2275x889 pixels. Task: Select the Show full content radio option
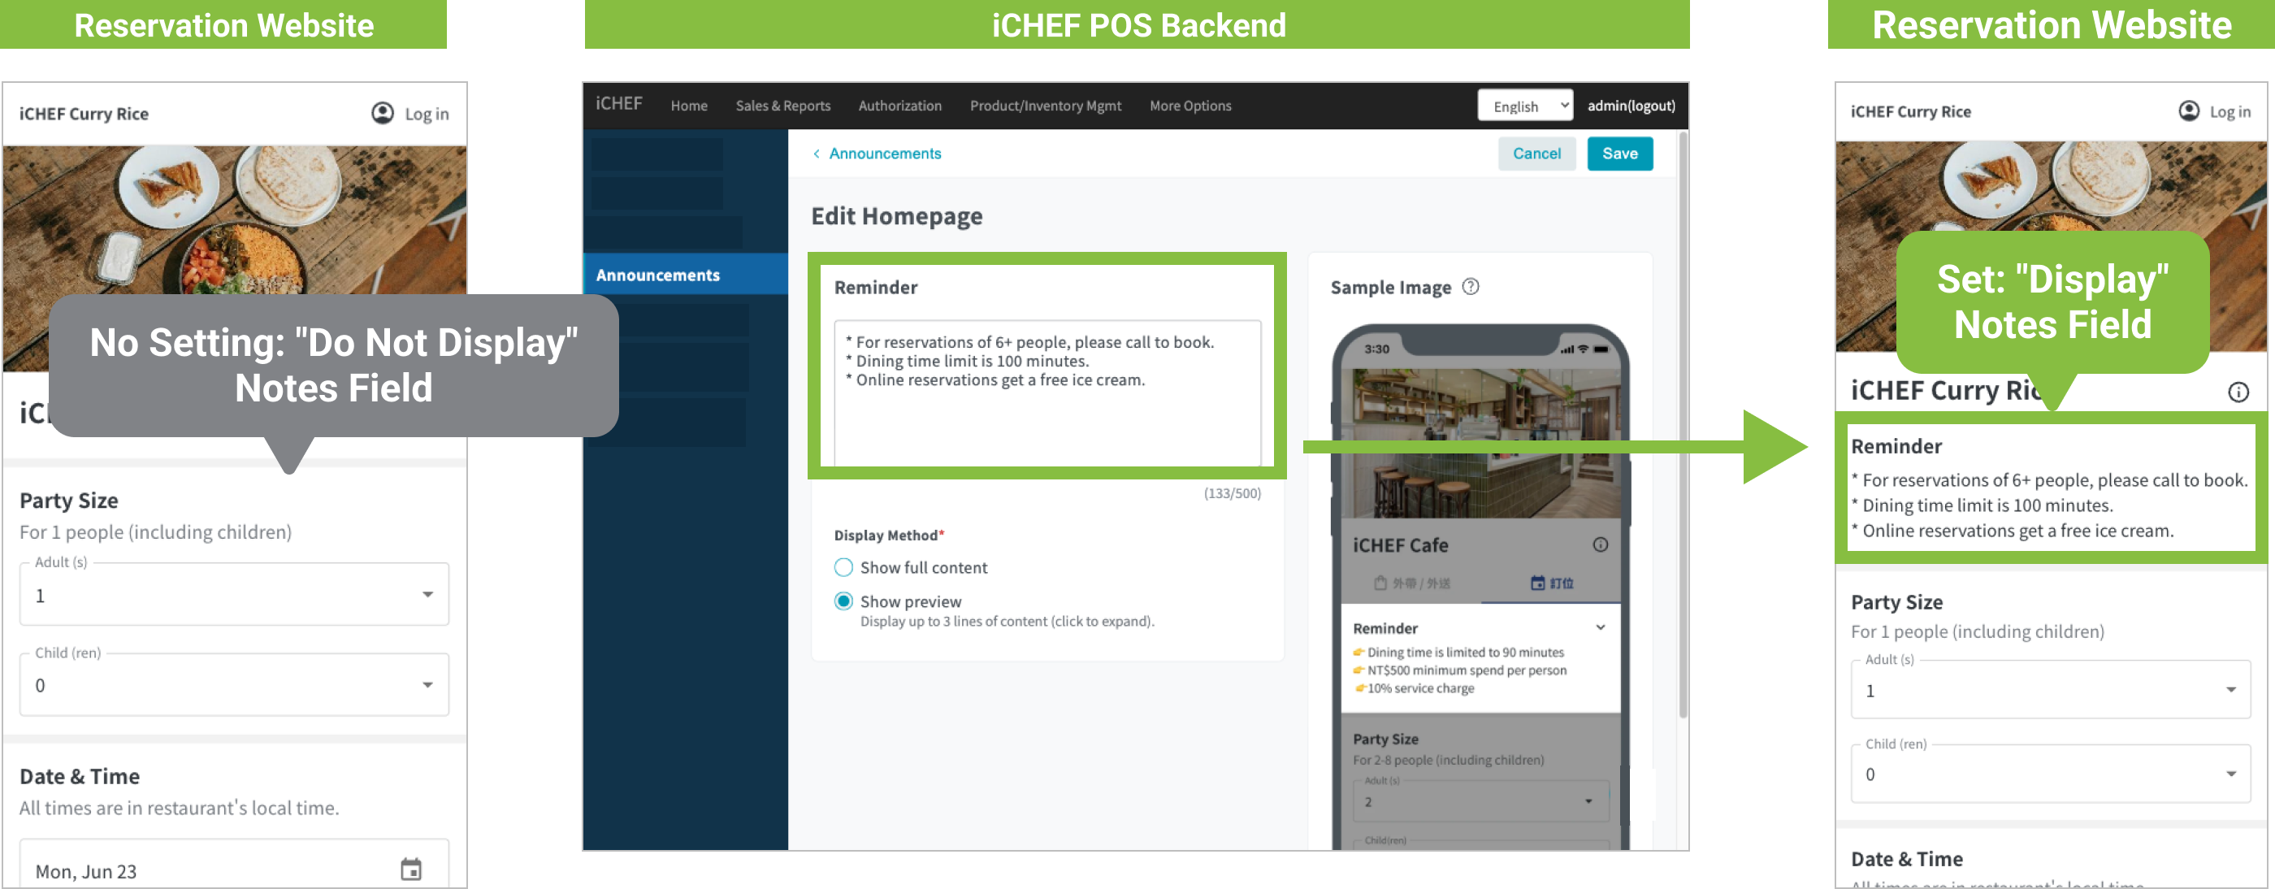tap(843, 567)
